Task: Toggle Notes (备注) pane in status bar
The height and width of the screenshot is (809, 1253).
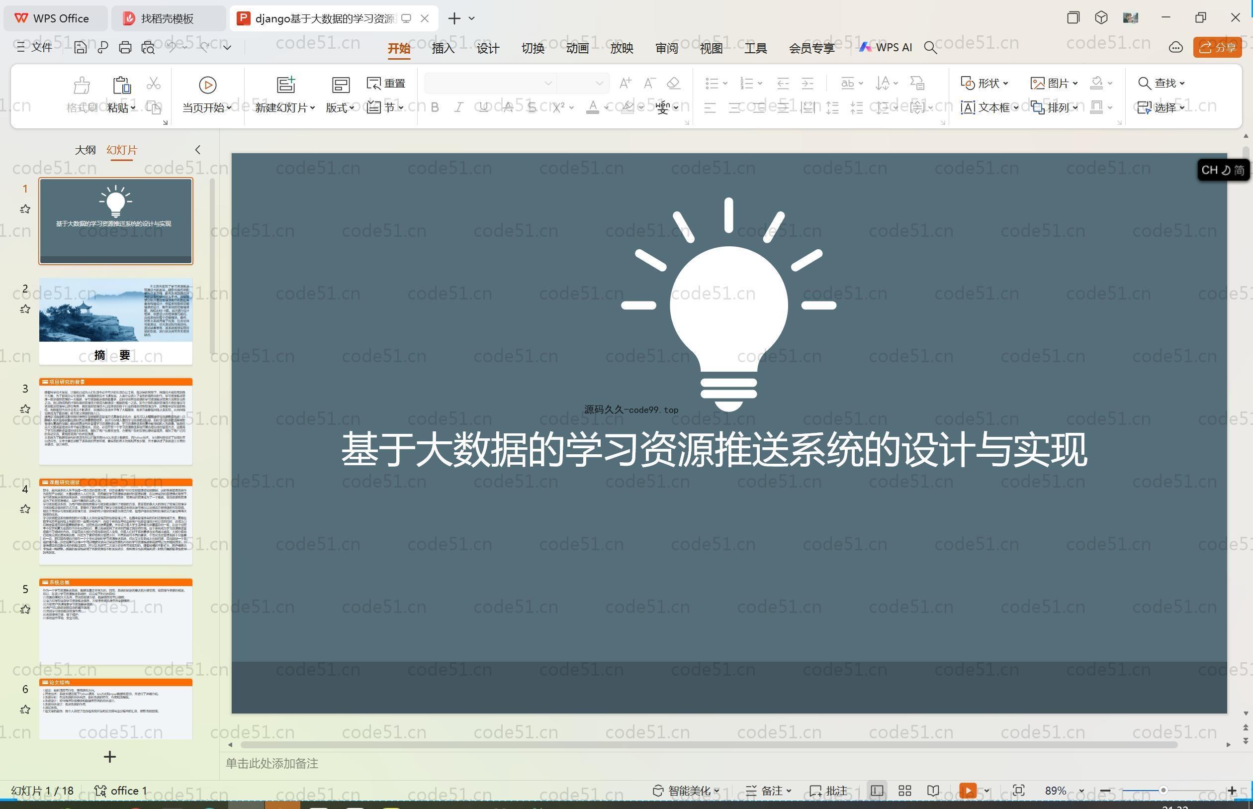Action: (x=768, y=791)
